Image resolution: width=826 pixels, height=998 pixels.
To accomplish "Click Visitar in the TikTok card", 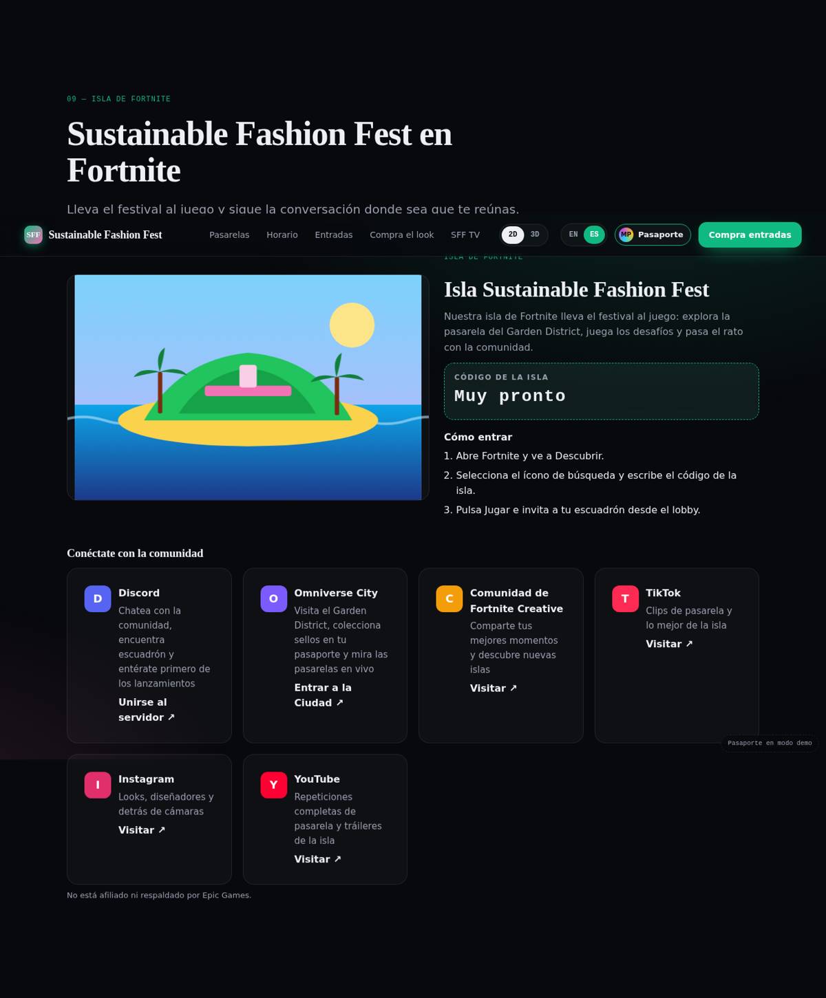I will click(669, 644).
